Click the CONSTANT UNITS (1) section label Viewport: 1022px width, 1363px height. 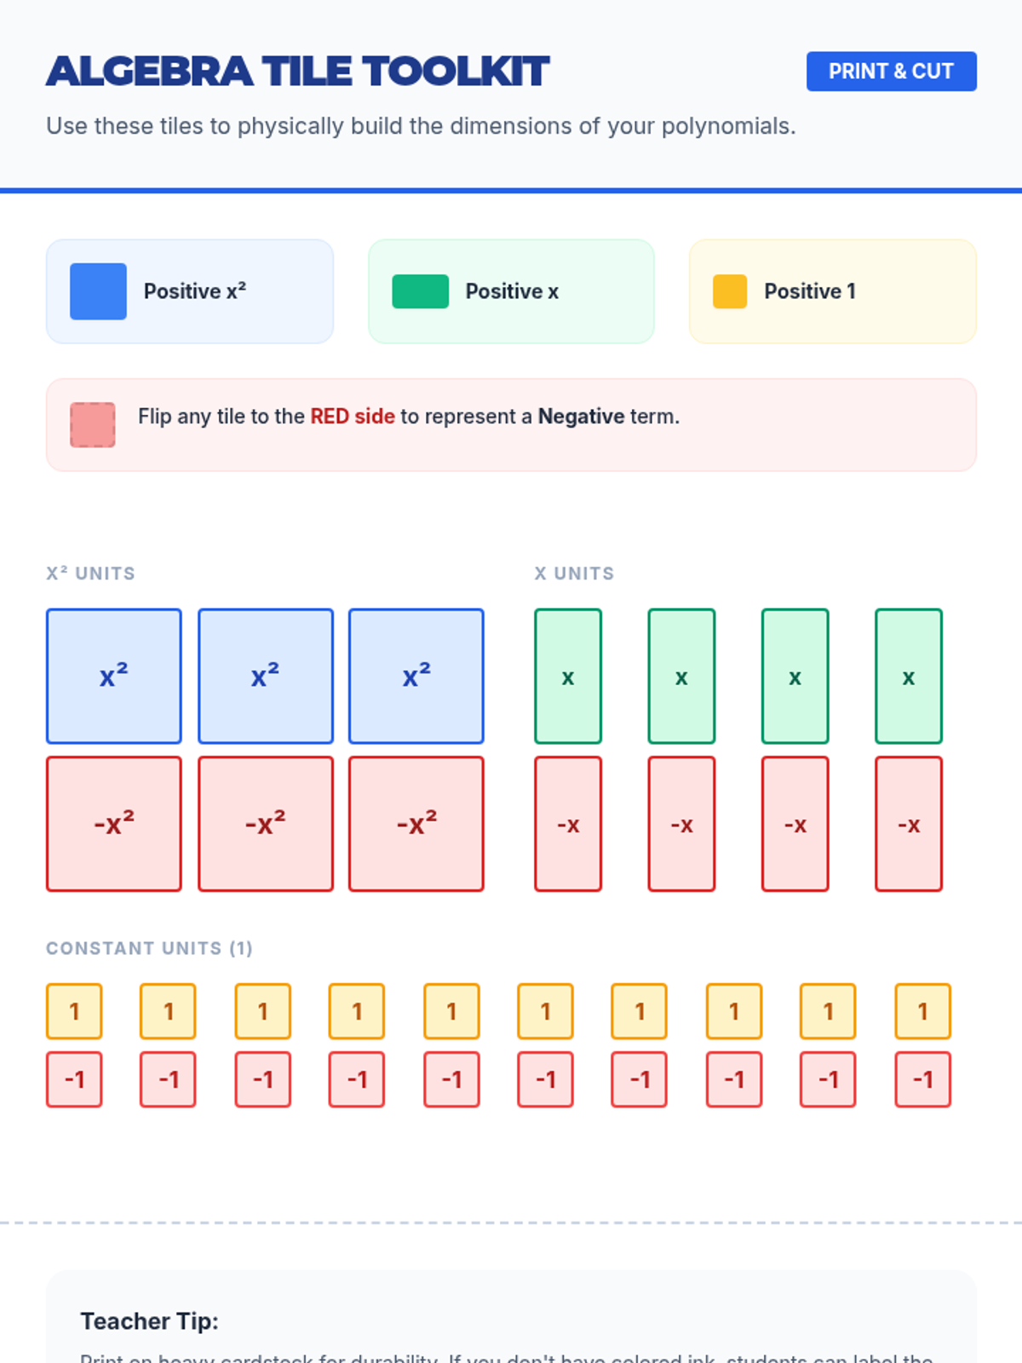pos(150,948)
